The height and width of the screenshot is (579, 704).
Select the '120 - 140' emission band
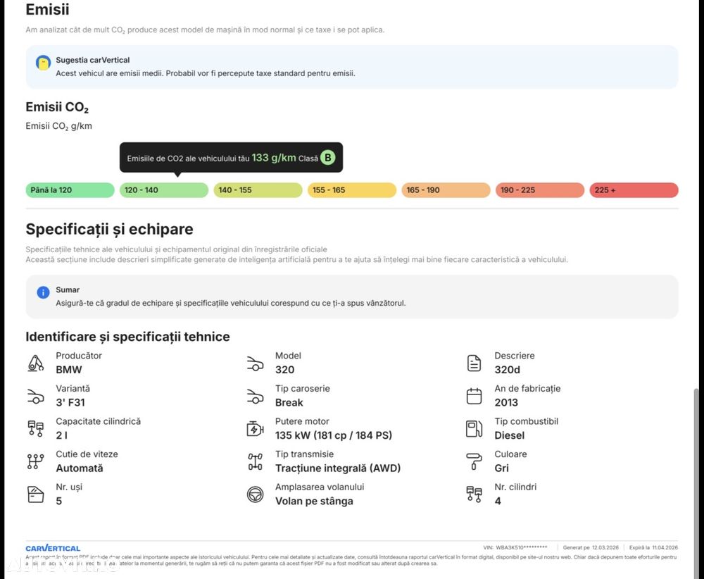pyautogui.click(x=164, y=190)
